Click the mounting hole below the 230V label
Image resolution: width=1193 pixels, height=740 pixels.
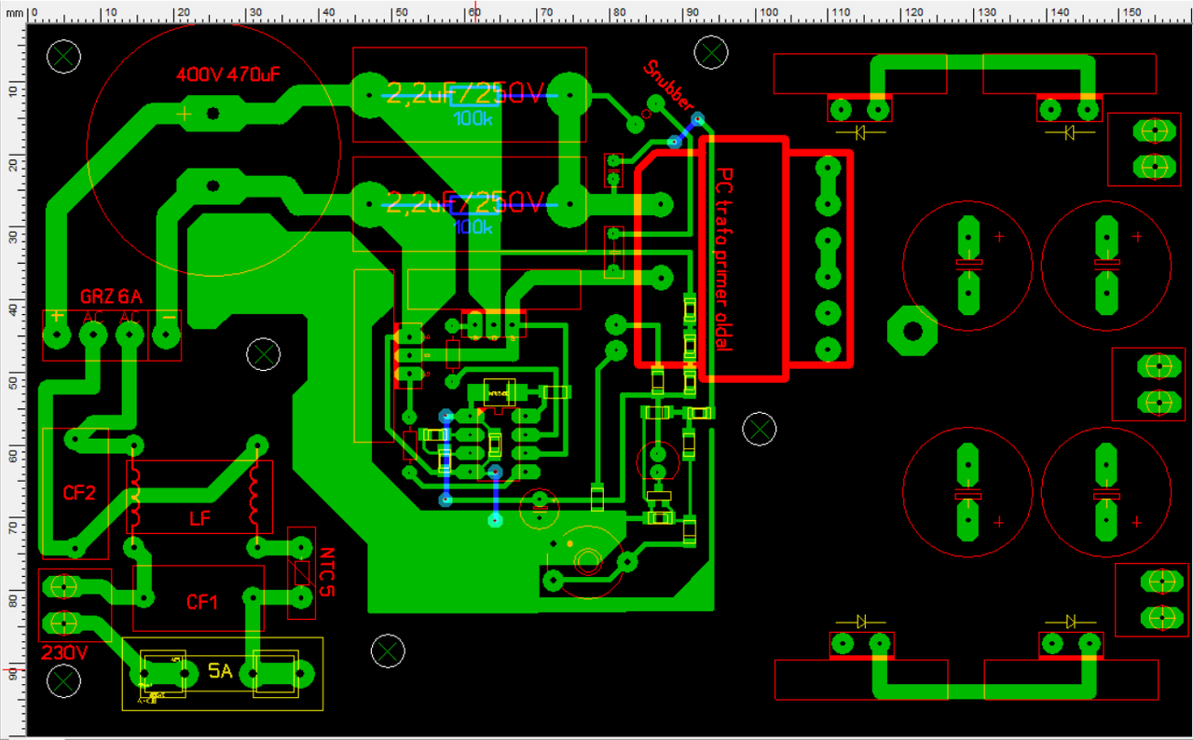63,682
